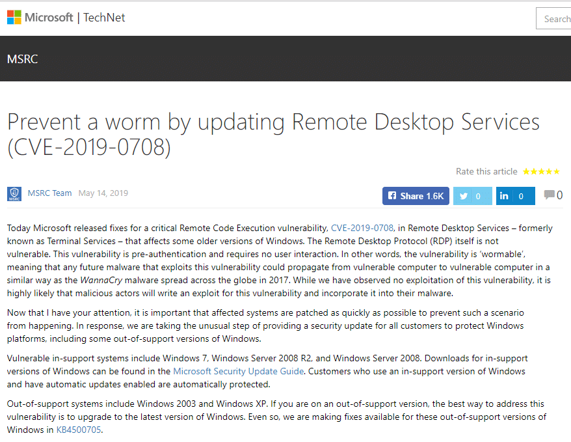The width and height of the screenshot is (571, 442).
Task: Open the MSRC Team author link
Action: tap(50, 193)
